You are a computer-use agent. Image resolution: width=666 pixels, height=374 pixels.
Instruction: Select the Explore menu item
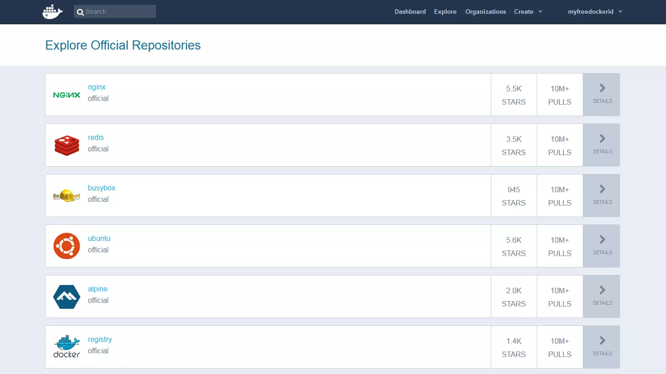tap(445, 11)
